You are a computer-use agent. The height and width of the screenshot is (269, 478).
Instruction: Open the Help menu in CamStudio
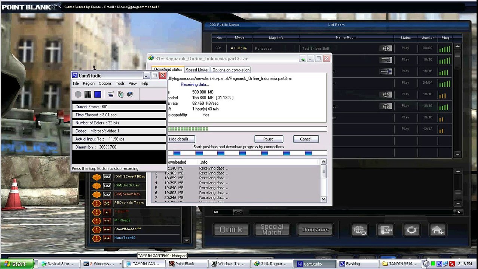(144, 83)
